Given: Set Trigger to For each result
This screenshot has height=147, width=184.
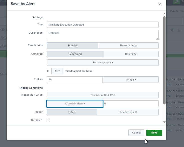Looking at the screenshot, I should tap(128, 112).
